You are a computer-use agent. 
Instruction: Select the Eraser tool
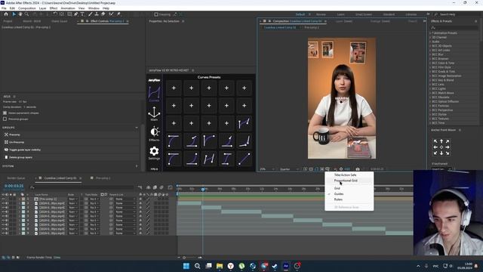click(103, 14)
